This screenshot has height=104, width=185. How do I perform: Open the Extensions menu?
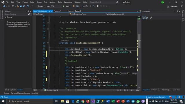68,2
